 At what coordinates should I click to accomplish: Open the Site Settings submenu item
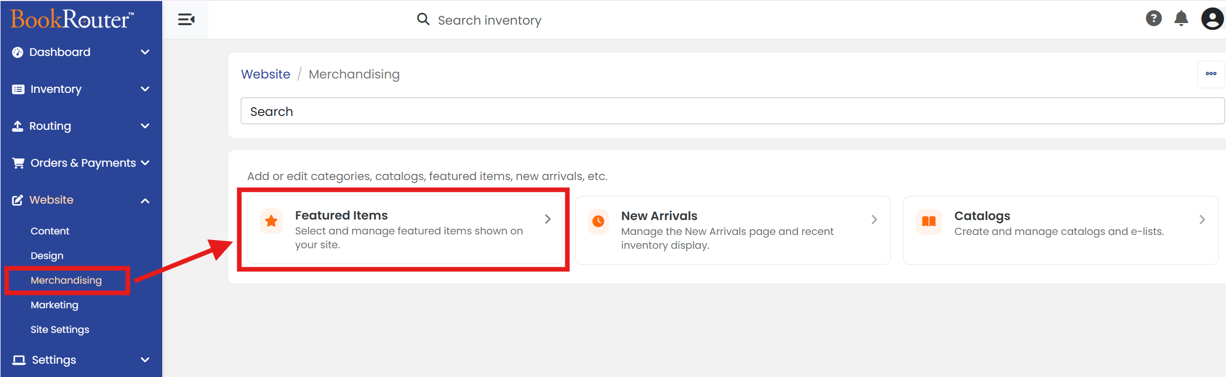pos(60,330)
